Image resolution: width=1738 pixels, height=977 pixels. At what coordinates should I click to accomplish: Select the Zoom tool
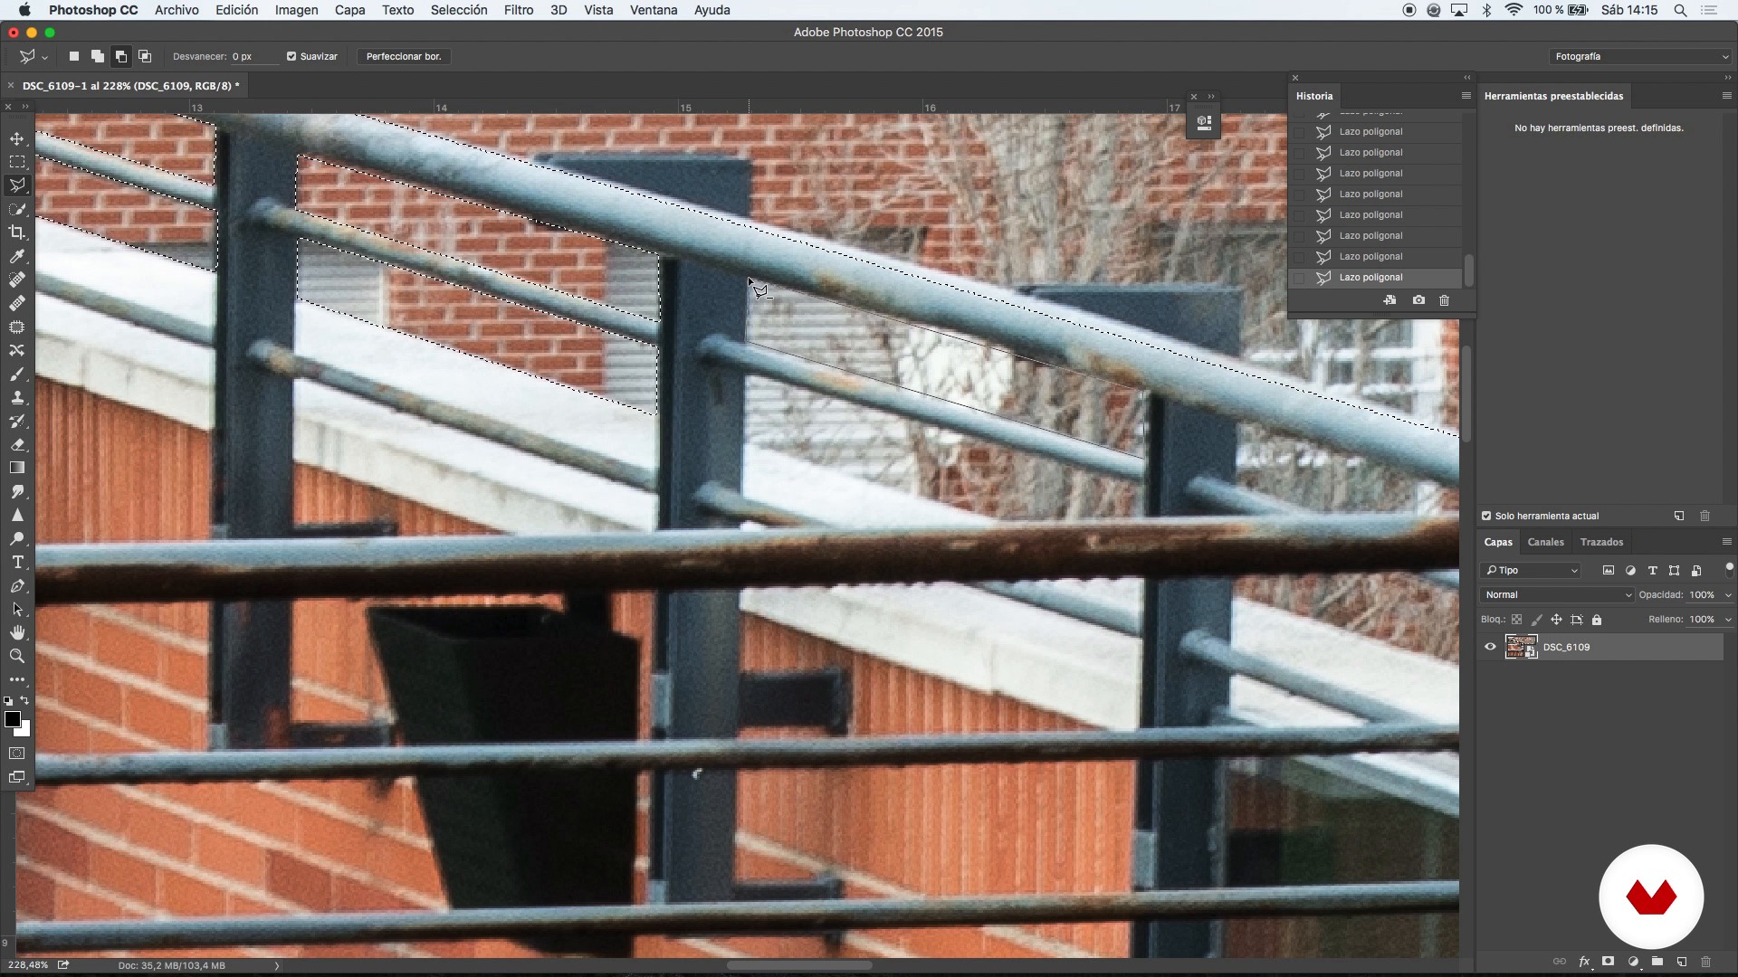(17, 656)
